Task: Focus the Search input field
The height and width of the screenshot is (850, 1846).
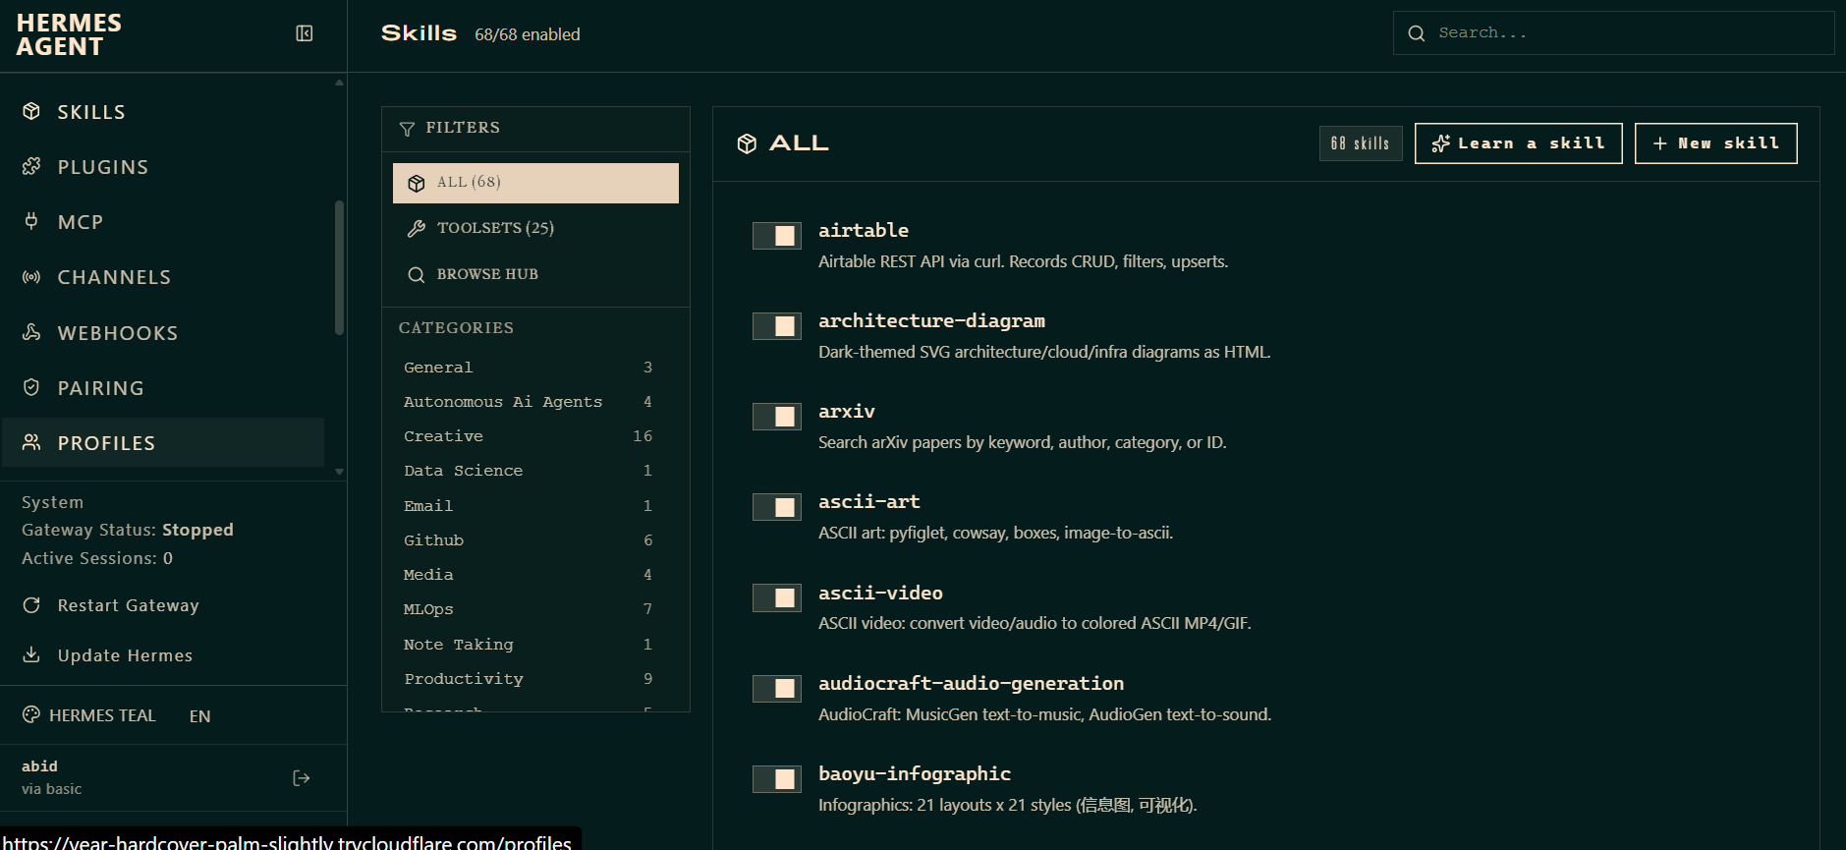Action: click(1613, 33)
